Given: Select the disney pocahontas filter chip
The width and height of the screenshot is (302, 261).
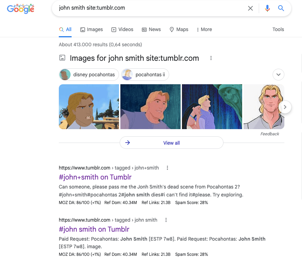Looking at the screenshot, I should pyautogui.click(x=89, y=75).
